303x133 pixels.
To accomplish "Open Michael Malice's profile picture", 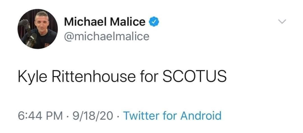I will 38,29.
